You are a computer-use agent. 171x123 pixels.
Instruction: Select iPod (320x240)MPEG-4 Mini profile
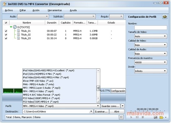59,74
